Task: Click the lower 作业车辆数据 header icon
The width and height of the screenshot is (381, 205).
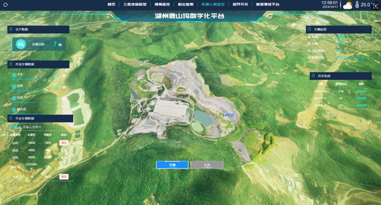Action: coord(10,118)
